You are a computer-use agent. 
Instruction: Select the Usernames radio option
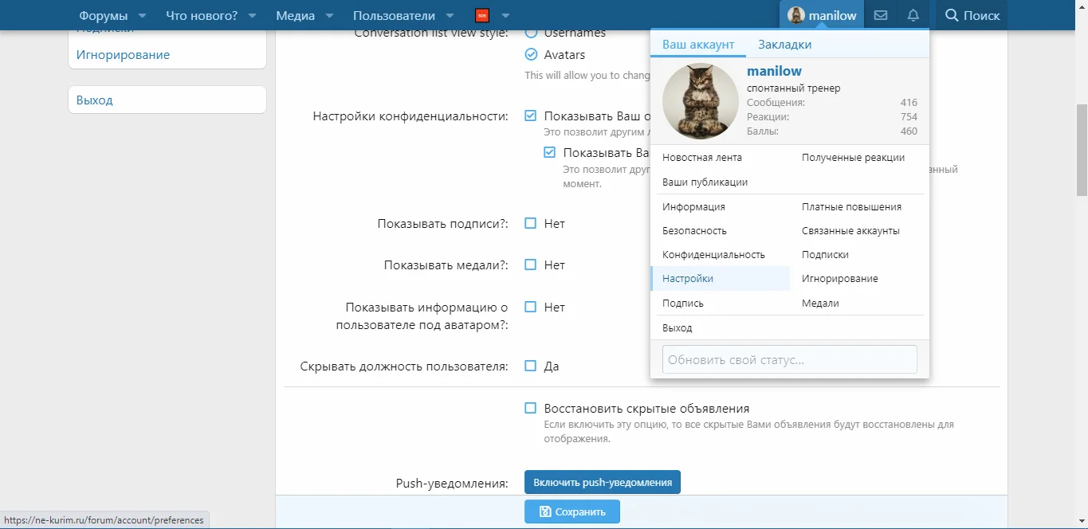531,33
